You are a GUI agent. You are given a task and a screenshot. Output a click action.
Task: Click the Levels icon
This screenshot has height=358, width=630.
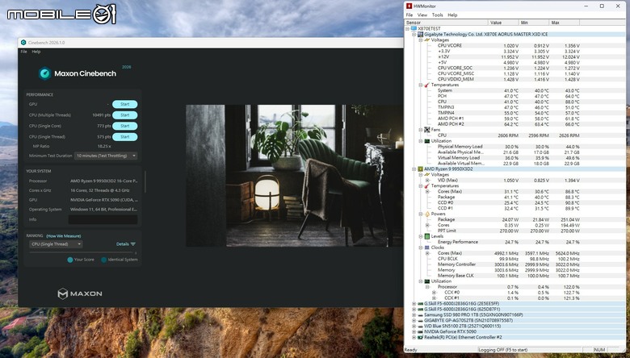[x=426, y=236]
